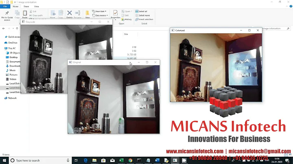Screen dimensions: 293x164
Task: Click Pin to Quick access icon
Action: coord(7,13)
